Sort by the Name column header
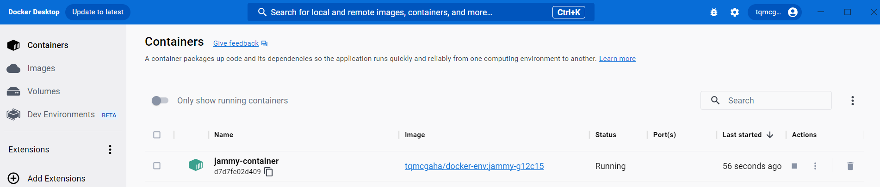This screenshot has height=187, width=880. point(223,135)
